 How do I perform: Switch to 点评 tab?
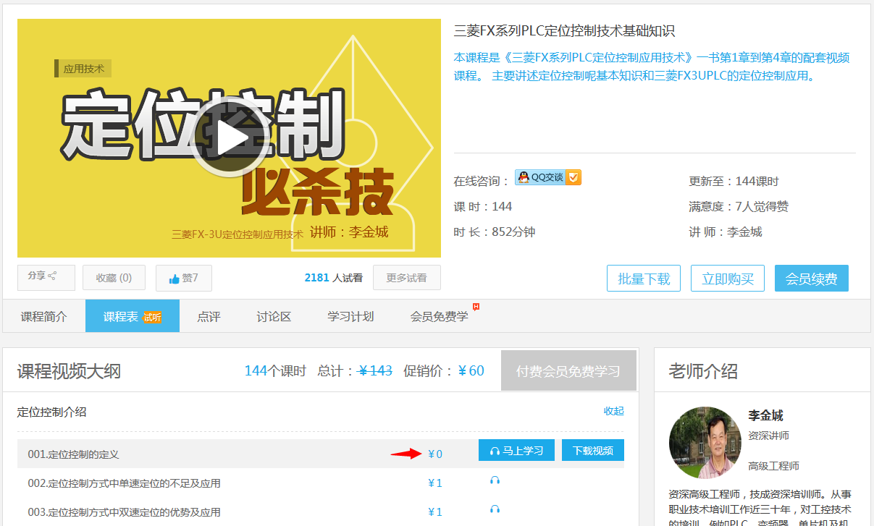(209, 316)
